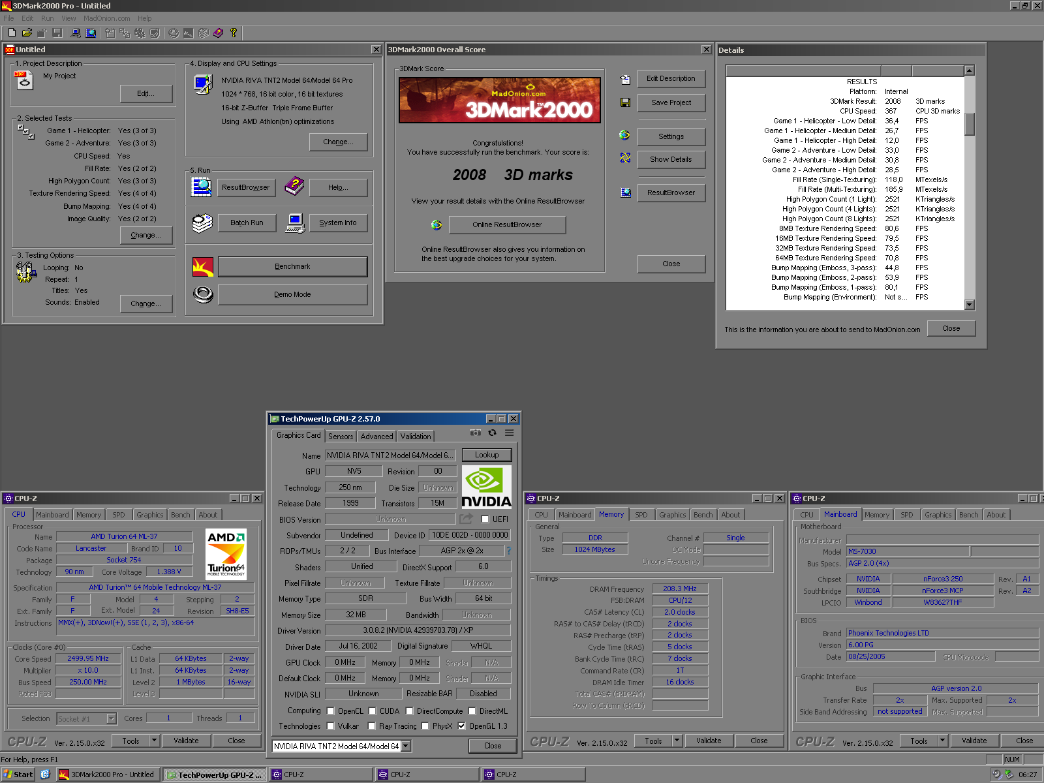Uncheck the OpenGL 1.3 checkbox
Image resolution: width=1044 pixels, height=783 pixels.
point(462,726)
